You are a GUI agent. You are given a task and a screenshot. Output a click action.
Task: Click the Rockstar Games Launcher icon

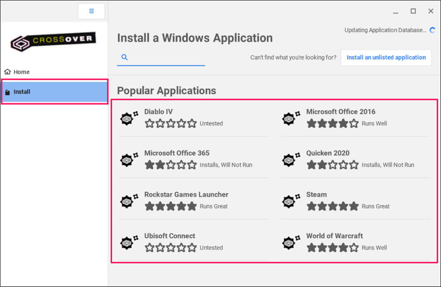pyautogui.click(x=129, y=200)
